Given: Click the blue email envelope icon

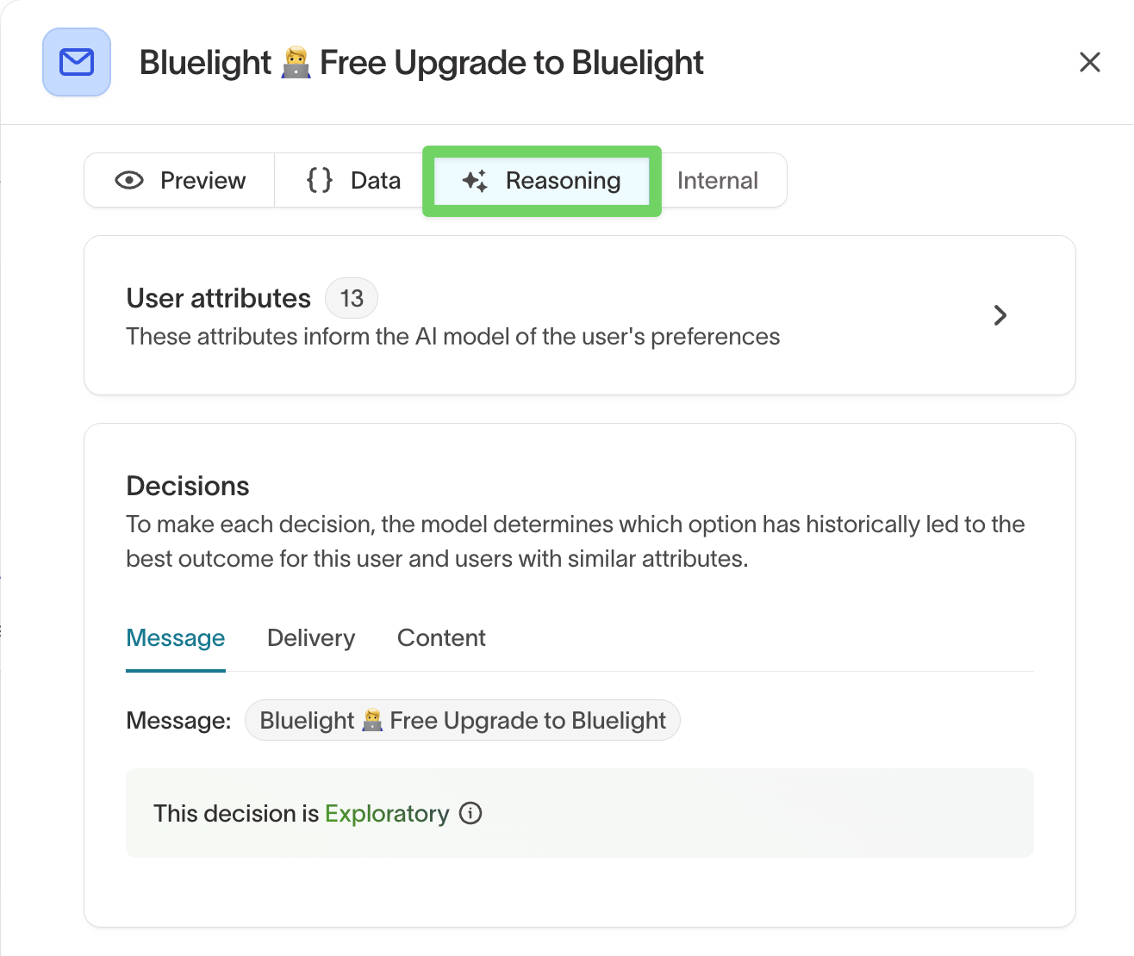Looking at the screenshot, I should click(x=77, y=62).
